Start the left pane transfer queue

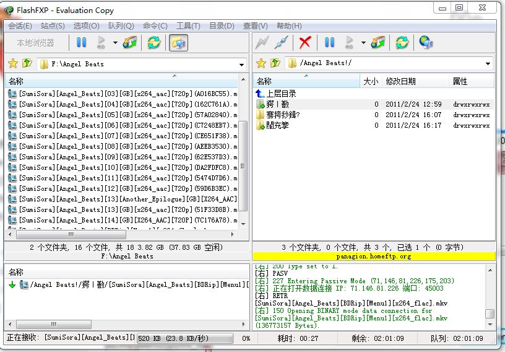(101, 43)
